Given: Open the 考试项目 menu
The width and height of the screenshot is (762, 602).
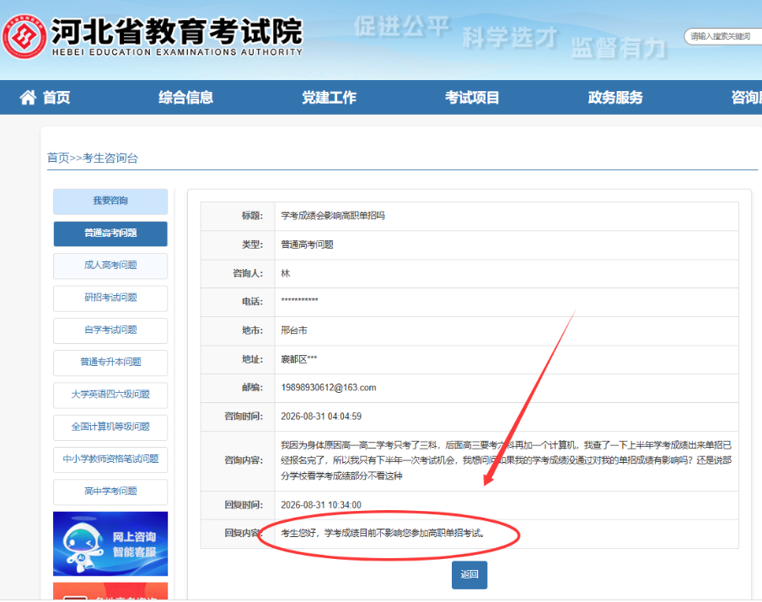Looking at the screenshot, I should point(472,97).
